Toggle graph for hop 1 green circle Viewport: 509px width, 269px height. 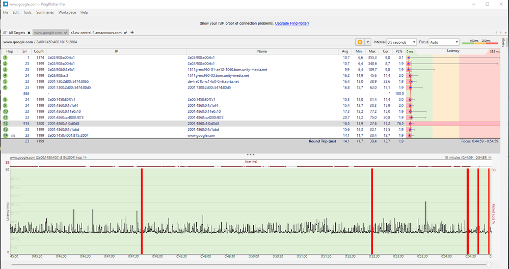5,58
